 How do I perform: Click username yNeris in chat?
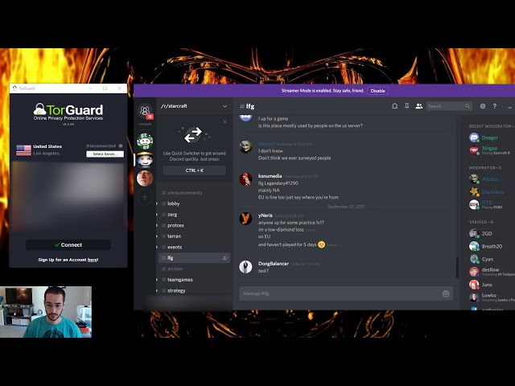pyautogui.click(x=266, y=216)
